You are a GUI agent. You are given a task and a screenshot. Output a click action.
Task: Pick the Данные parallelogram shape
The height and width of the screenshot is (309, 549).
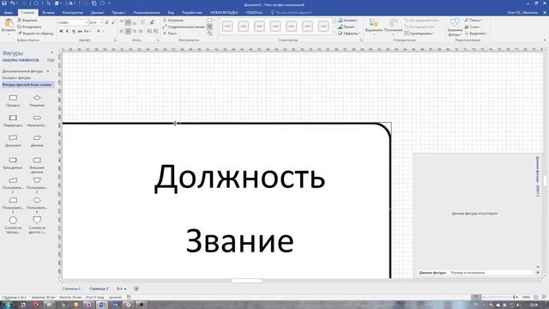37,140
